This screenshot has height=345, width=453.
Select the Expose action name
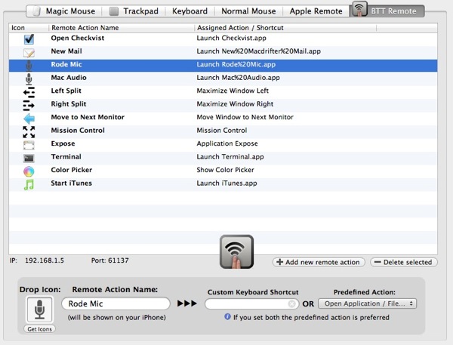(63, 144)
